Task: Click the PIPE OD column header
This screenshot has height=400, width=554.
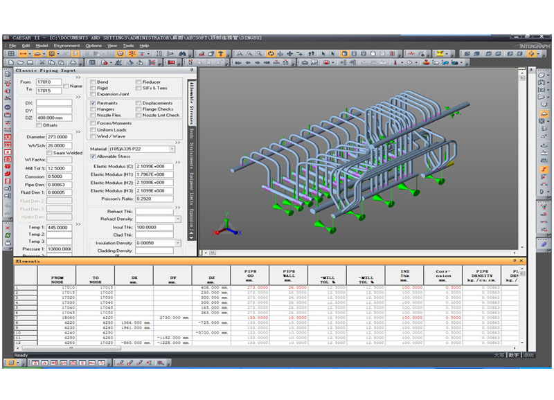Action: (x=251, y=276)
